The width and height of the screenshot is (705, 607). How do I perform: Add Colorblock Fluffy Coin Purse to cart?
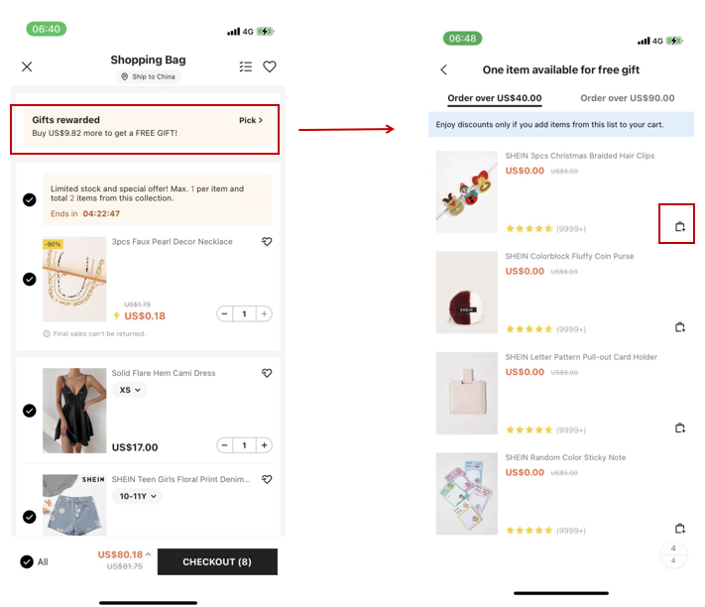pos(680,327)
